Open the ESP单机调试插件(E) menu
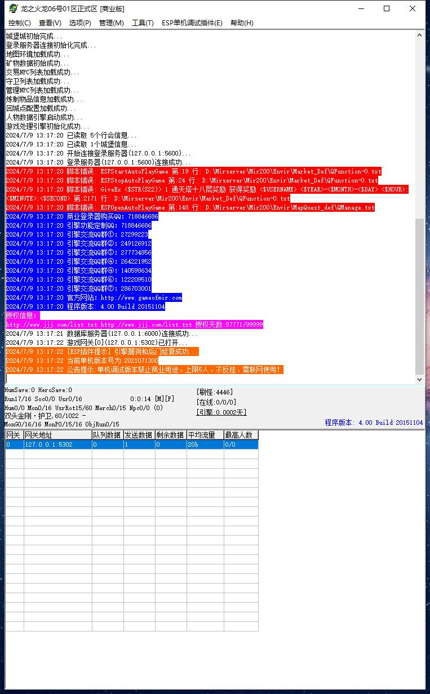This screenshot has height=694, width=430. coord(192,23)
